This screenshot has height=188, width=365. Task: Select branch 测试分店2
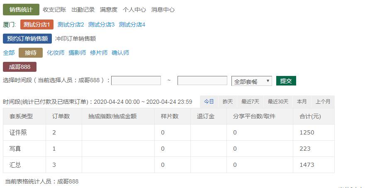point(71,24)
